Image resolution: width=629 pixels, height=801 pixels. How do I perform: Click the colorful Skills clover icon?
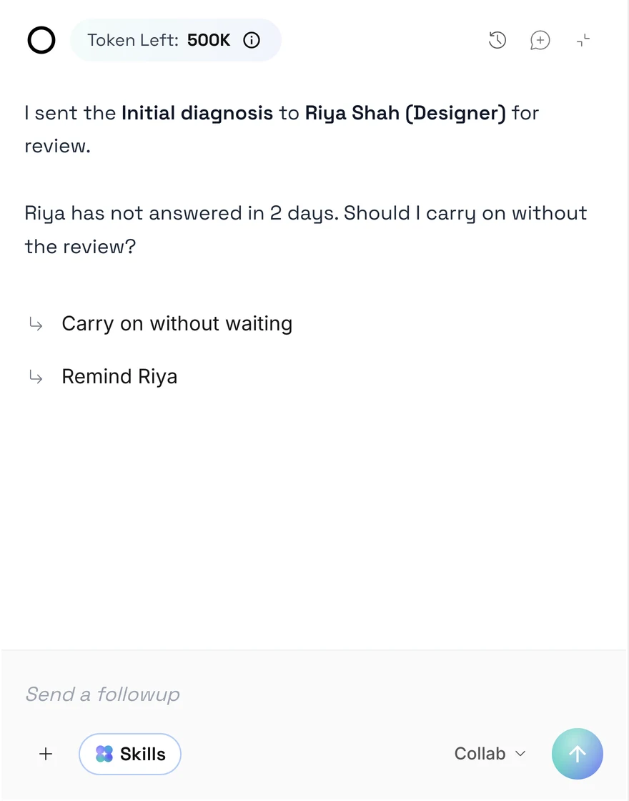pos(104,754)
